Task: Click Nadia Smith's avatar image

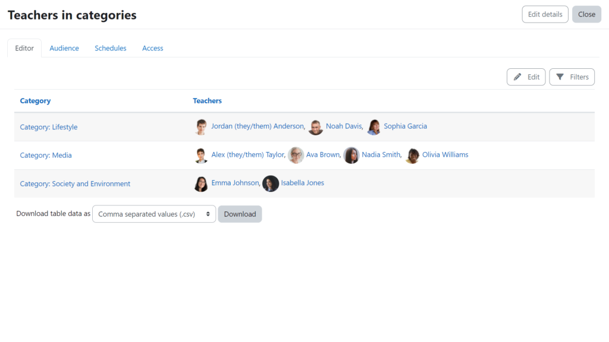Action: coord(351,156)
